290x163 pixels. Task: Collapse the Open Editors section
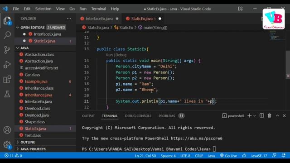click(x=18, y=28)
